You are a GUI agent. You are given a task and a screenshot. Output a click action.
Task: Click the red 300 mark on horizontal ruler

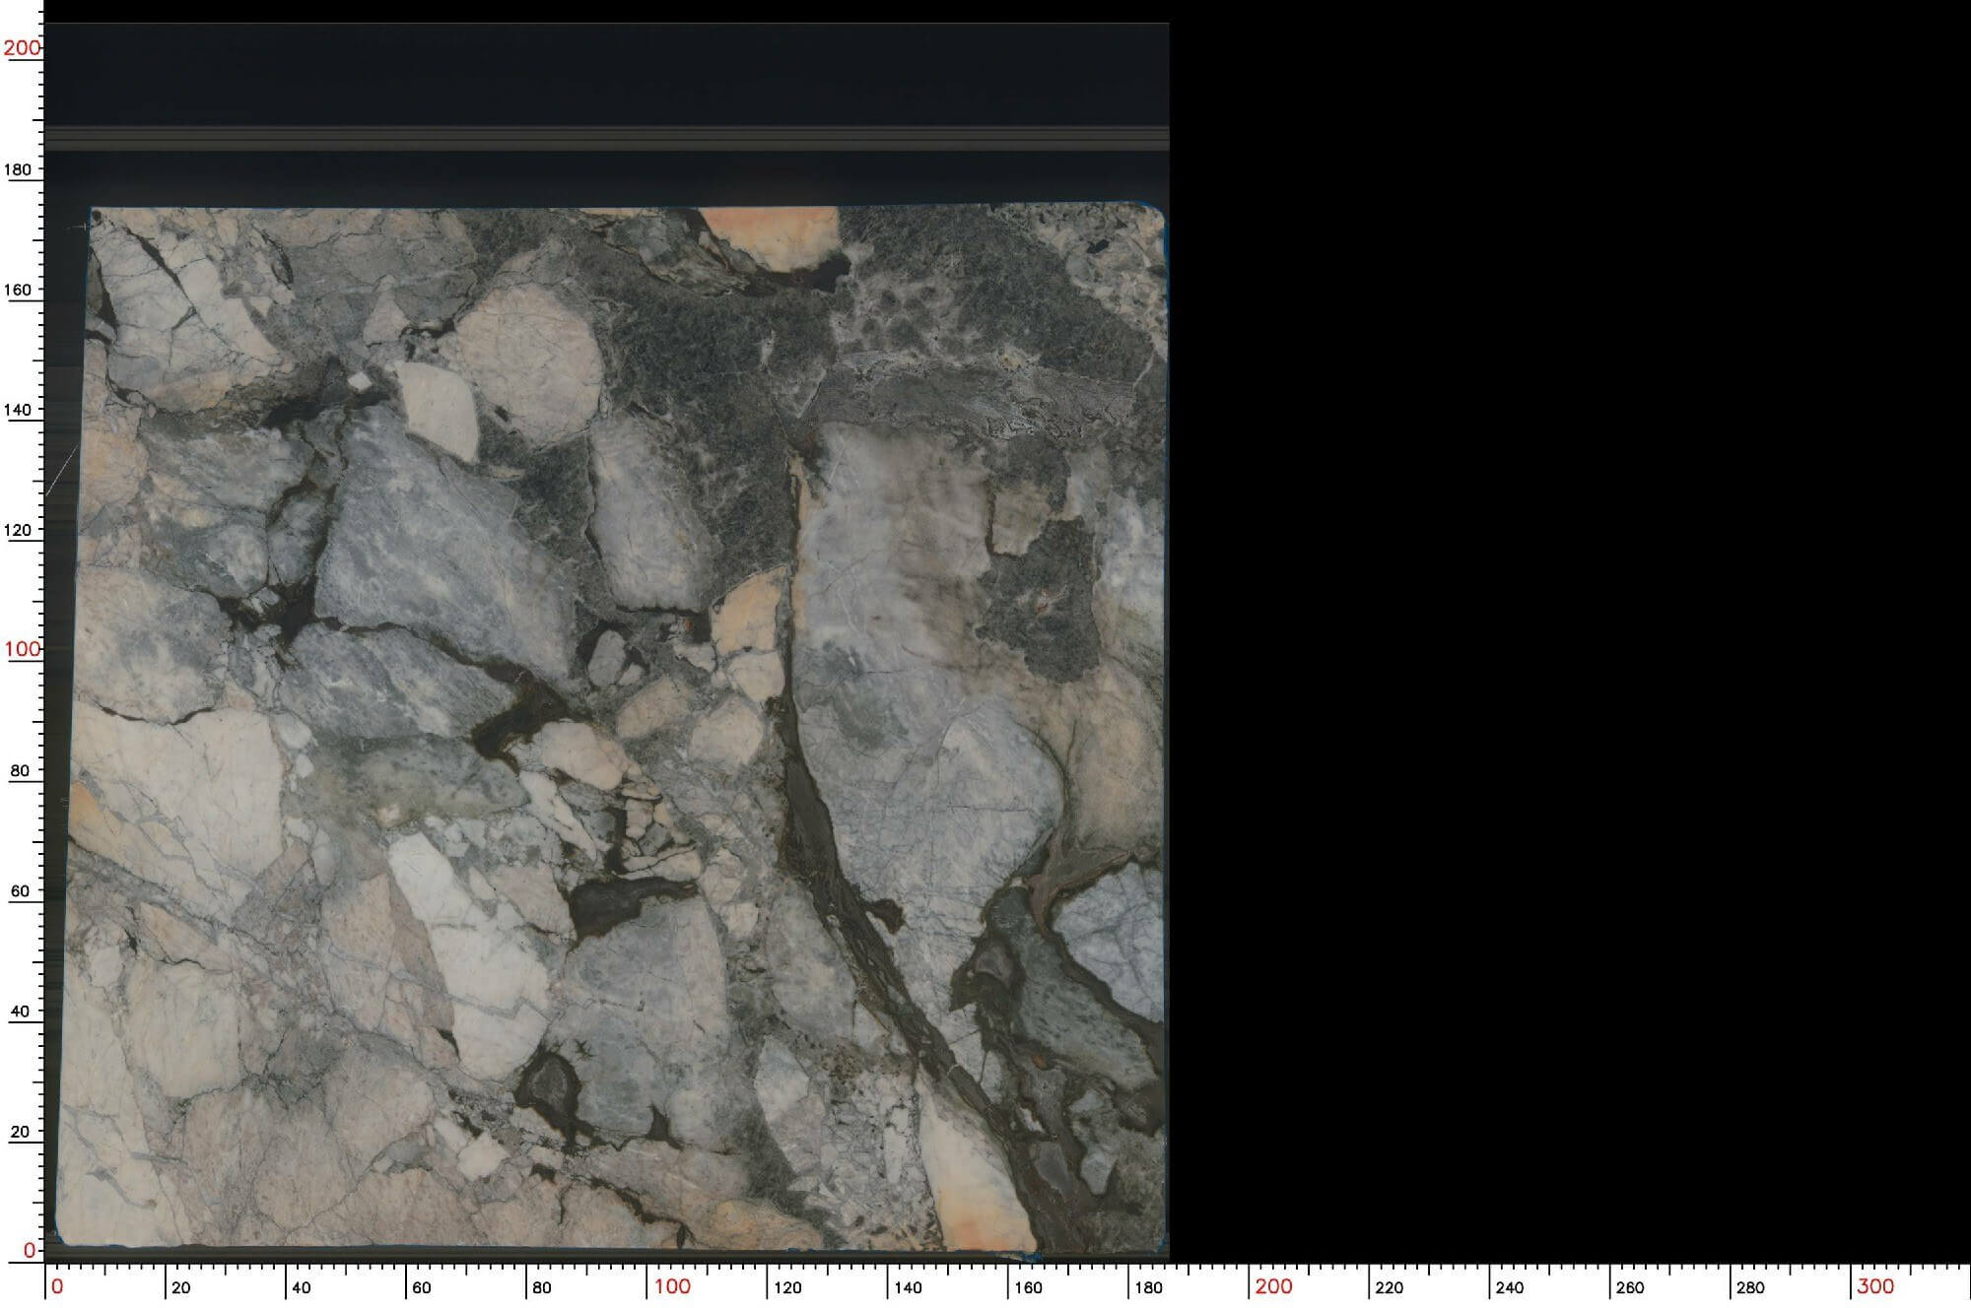[x=1875, y=1286]
